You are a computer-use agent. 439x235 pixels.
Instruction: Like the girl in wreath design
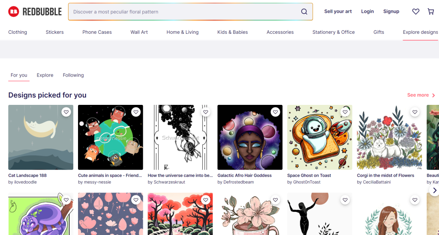click(415, 200)
